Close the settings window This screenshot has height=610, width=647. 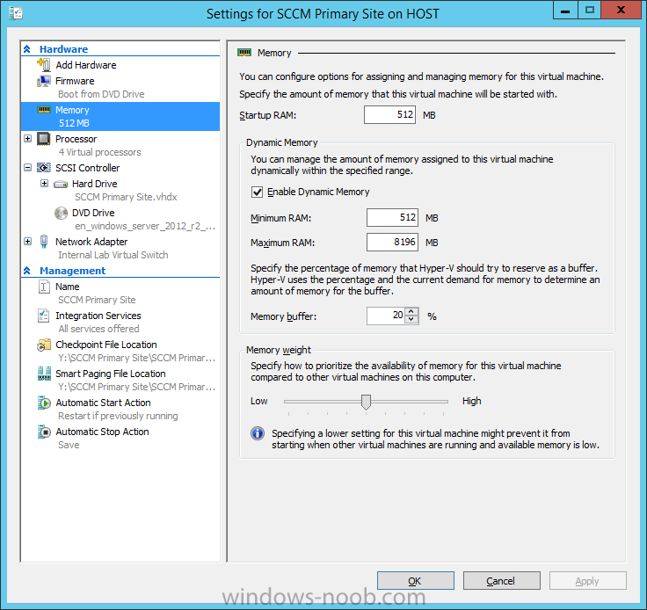pyautogui.click(x=621, y=11)
